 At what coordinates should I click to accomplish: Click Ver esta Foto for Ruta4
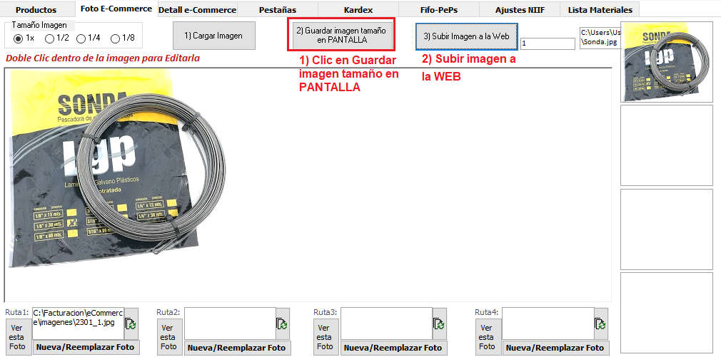tap(487, 337)
